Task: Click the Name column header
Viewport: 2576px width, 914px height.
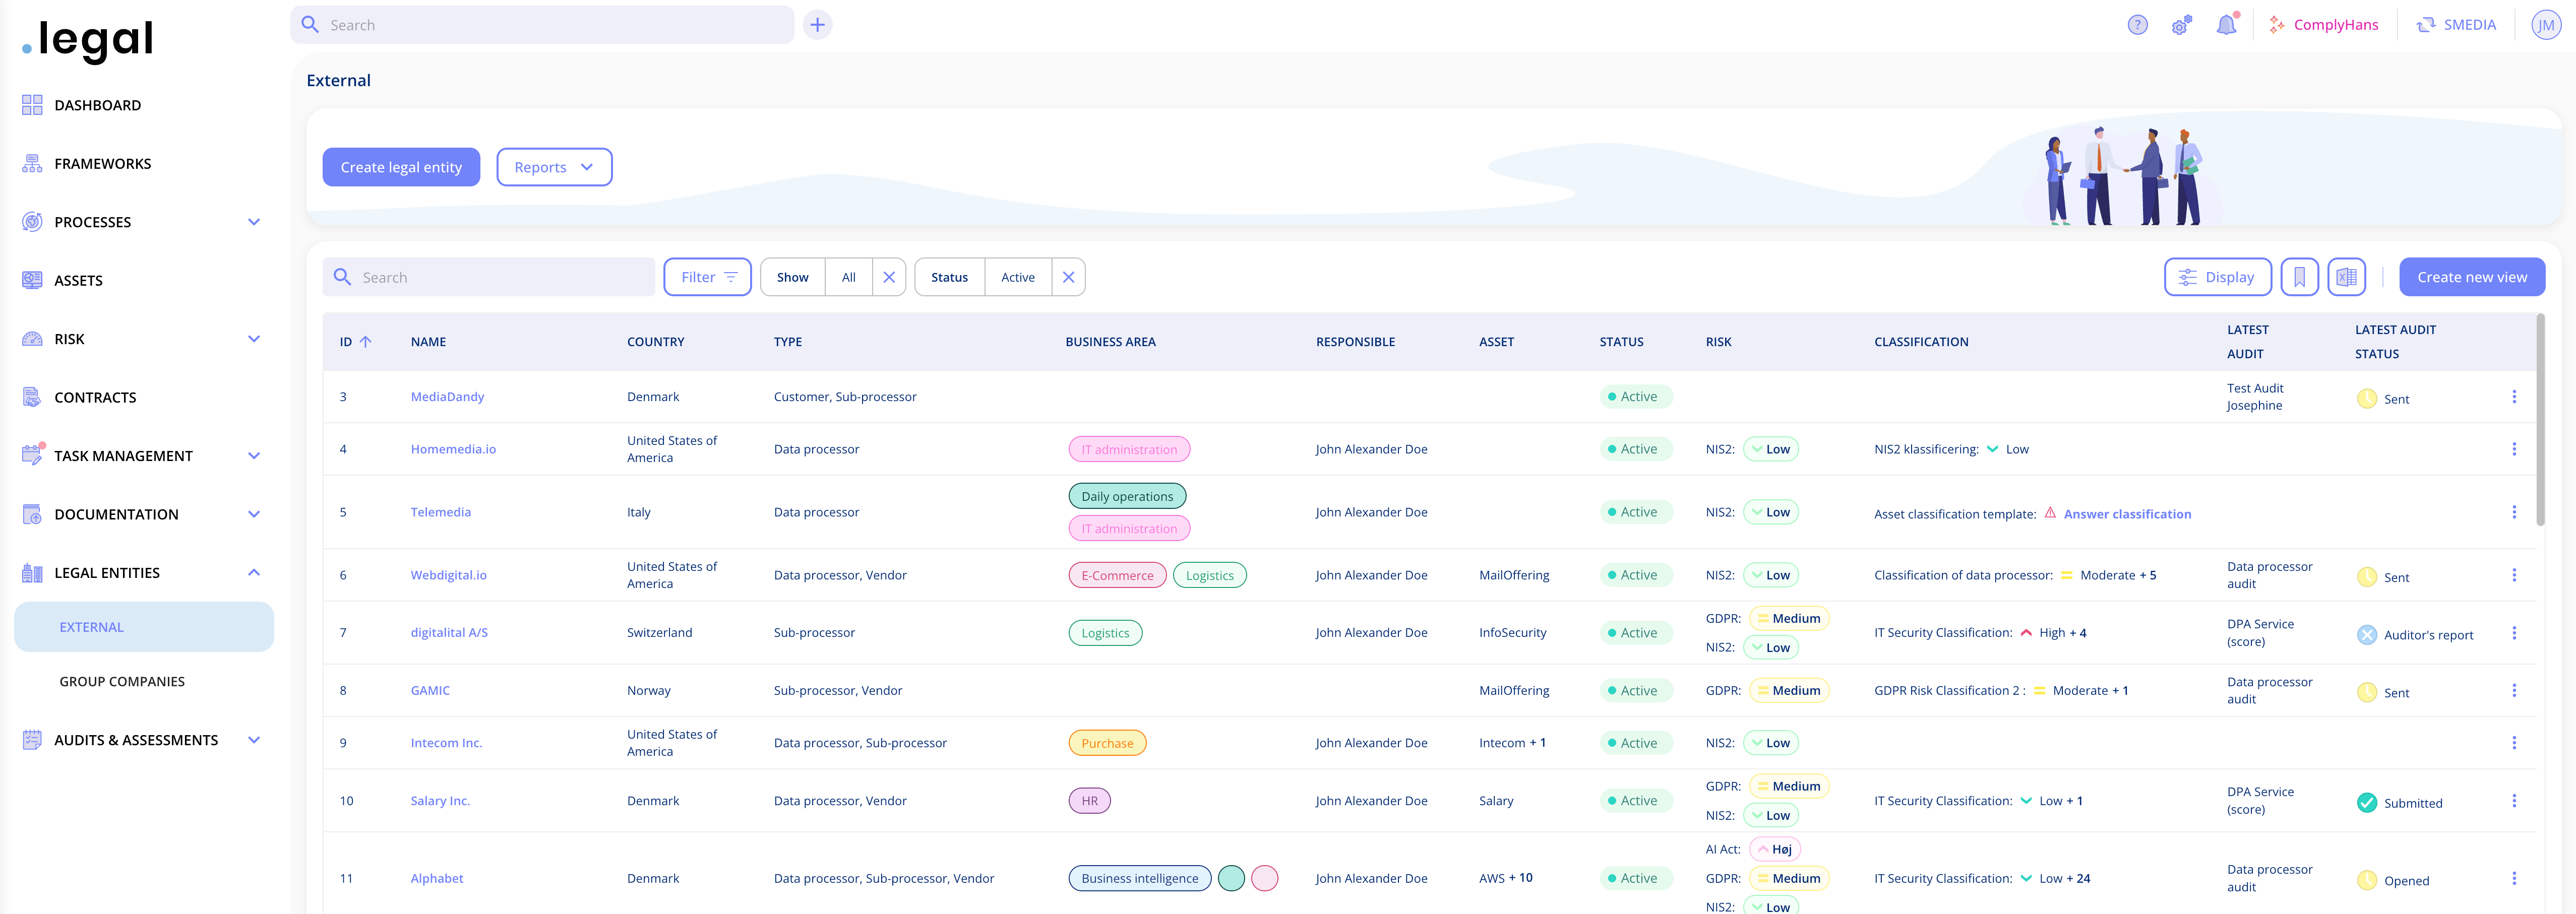Action: tap(428, 342)
